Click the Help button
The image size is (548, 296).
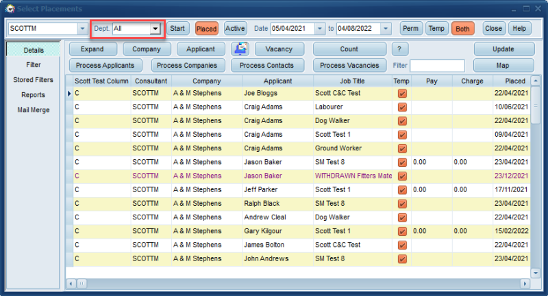(x=519, y=29)
